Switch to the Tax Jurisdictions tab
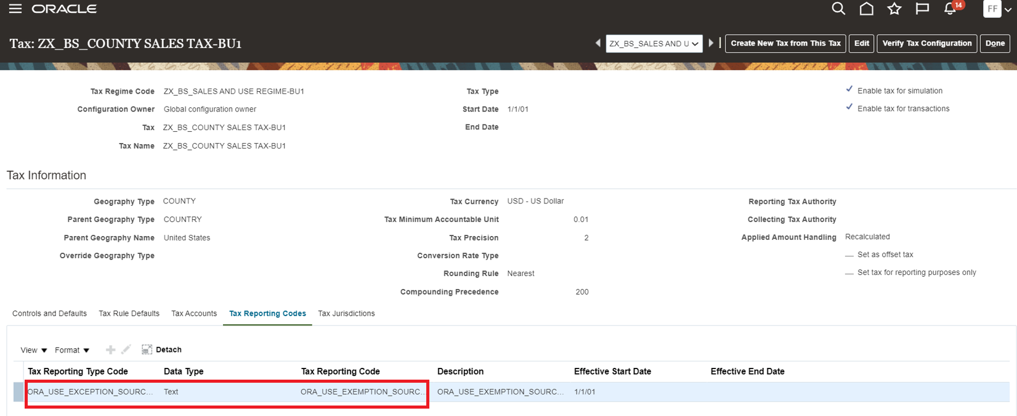Viewport: 1017px width, 416px height. click(346, 314)
